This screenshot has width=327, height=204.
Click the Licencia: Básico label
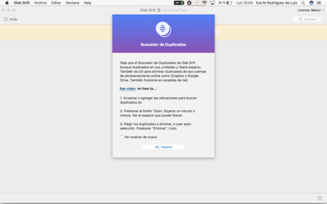(309, 10)
